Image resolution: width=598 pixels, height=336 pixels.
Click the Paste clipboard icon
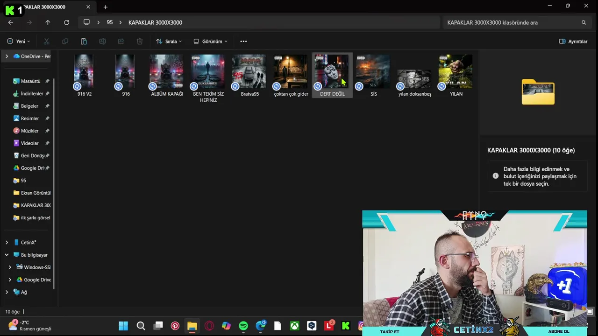tap(84, 42)
